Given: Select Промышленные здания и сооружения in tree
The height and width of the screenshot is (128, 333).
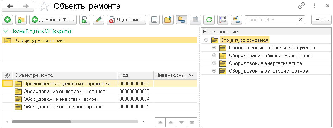Looking at the screenshot, I should tap(272, 48).
